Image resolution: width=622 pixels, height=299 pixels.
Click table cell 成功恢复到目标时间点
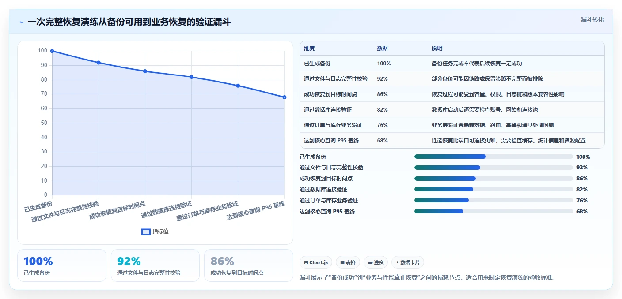[330, 94]
